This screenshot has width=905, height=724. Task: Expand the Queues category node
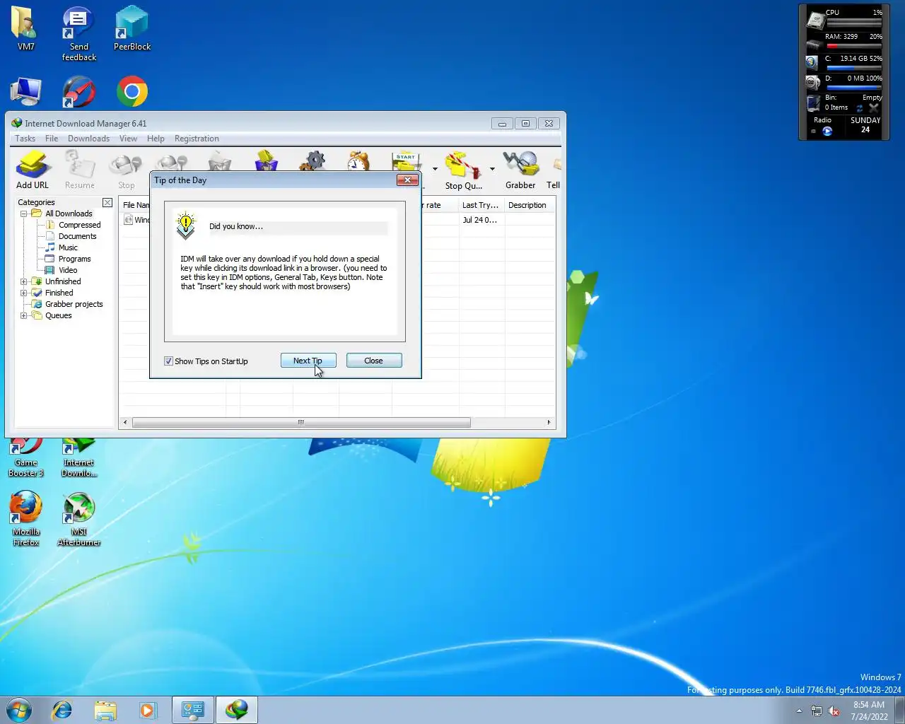[x=24, y=315]
